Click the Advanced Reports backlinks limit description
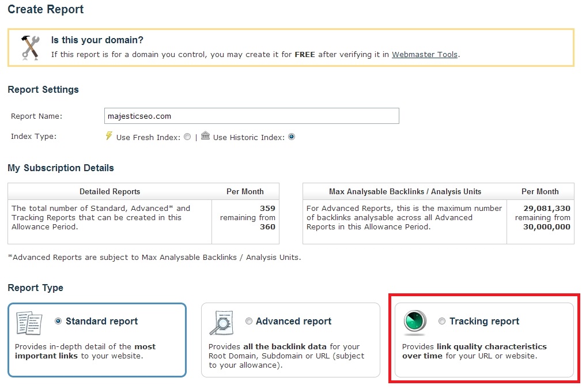Screen dimensions: 582x389 click(404, 217)
